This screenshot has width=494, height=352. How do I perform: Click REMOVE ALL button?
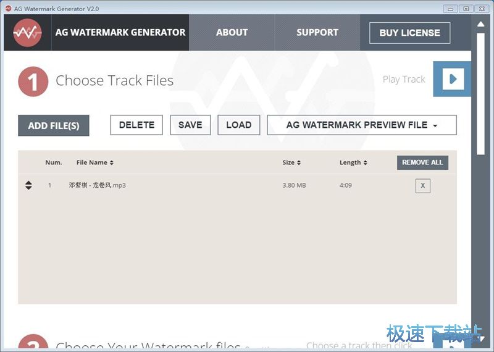(x=422, y=162)
